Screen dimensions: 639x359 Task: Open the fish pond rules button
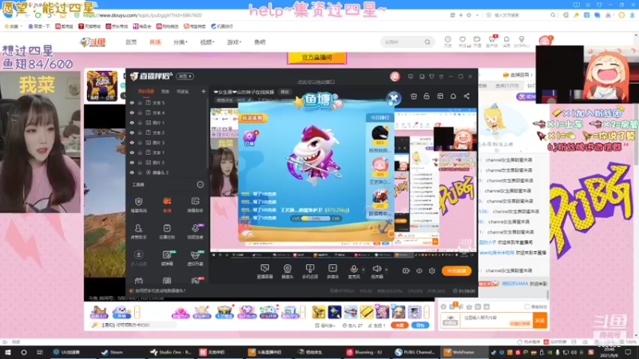[252, 117]
